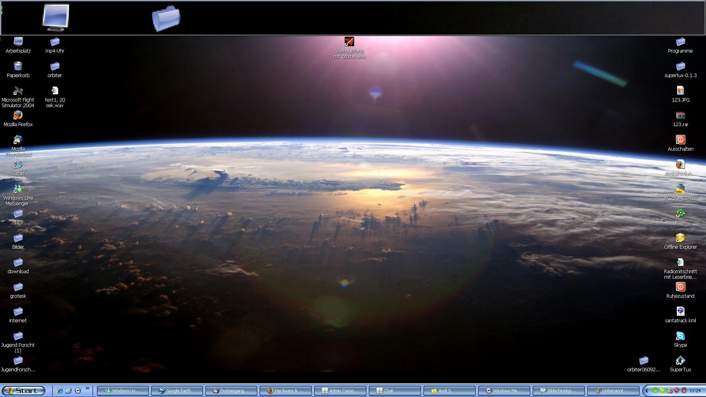The width and height of the screenshot is (706, 397).
Task: Switch to the Google Earth taskbar window
Action: [177, 391]
